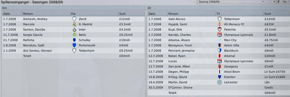Open the Sesong 2008/09 season dropdown

[231, 2]
